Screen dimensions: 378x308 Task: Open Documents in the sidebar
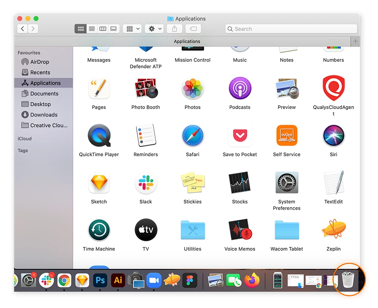pos(44,94)
